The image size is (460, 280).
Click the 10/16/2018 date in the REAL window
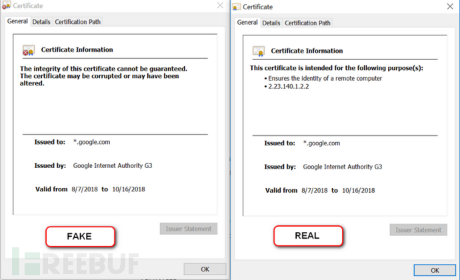[x=359, y=191]
